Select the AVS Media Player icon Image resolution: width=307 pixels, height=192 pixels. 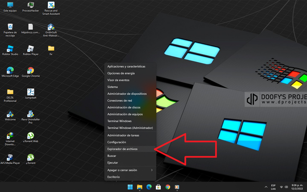coord(10,159)
